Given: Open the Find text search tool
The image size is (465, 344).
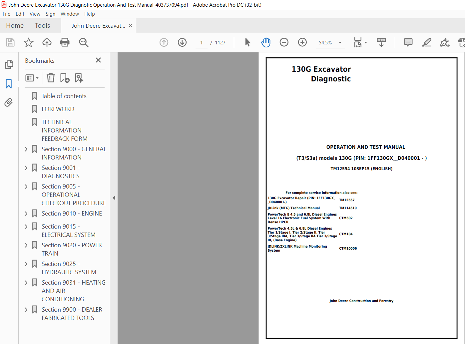Looking at the screenshot, I should click(84, 42).
